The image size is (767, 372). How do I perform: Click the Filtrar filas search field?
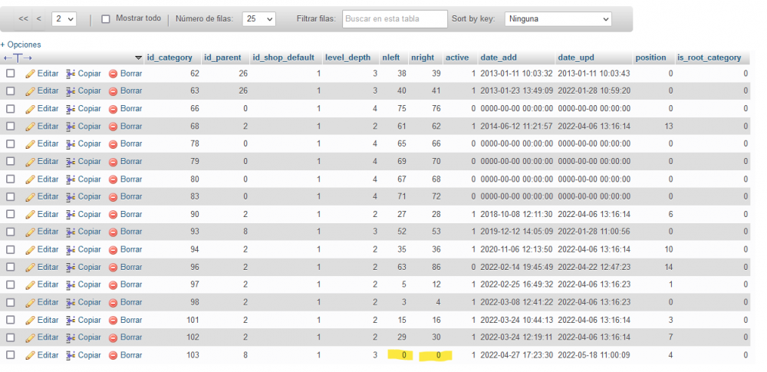coord(395,19)
